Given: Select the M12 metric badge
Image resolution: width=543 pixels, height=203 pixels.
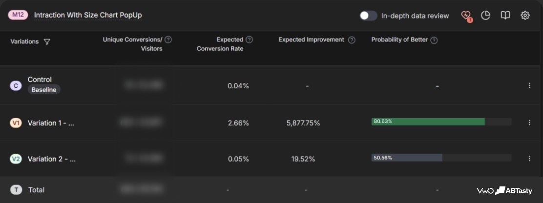Looking at the screenshot, I should (x=18, y=15).
